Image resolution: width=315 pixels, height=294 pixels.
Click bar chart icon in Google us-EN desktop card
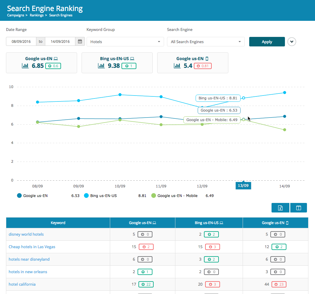25,66
